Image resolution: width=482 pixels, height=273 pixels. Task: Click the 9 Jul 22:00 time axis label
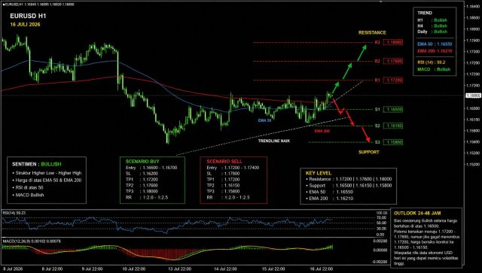tap(92, 269)
